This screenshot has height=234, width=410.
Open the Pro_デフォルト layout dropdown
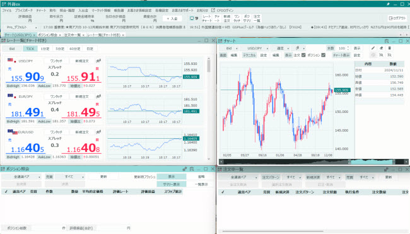point(22,27)
